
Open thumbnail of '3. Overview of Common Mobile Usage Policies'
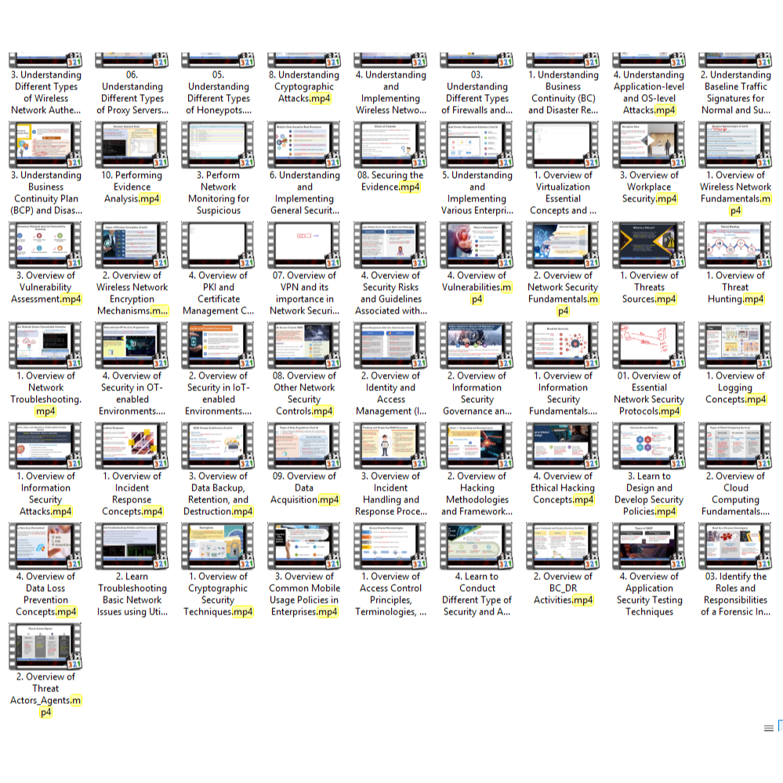tap(305, 546)
